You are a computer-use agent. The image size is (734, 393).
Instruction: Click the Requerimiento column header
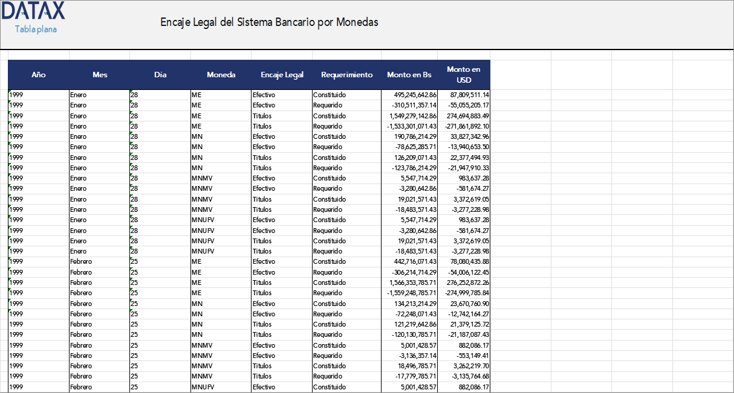click(346, 74)
